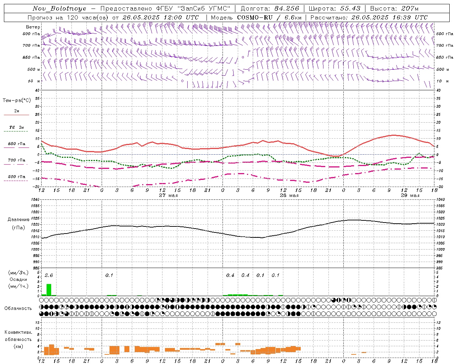Click the longitude value 84.256
This screenshot has height=364, width=455.
click(287, 9)
